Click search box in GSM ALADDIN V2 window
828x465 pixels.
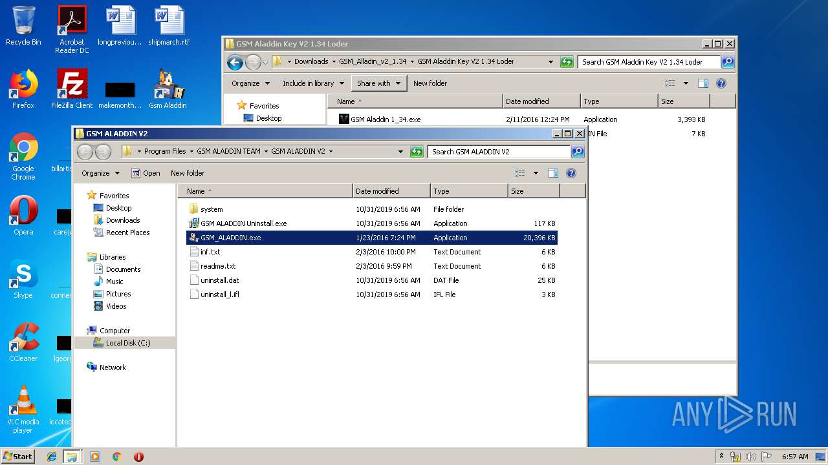coord(499,152)
